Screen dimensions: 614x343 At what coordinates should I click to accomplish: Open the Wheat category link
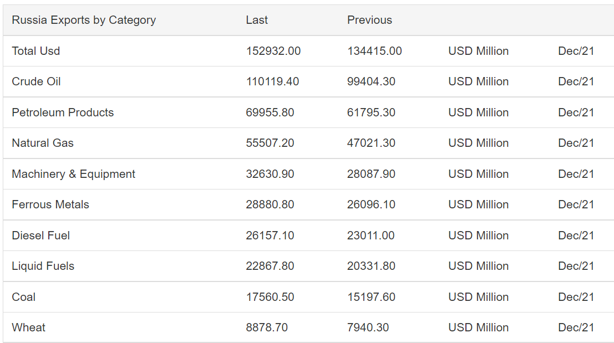(x=29, y=327)
